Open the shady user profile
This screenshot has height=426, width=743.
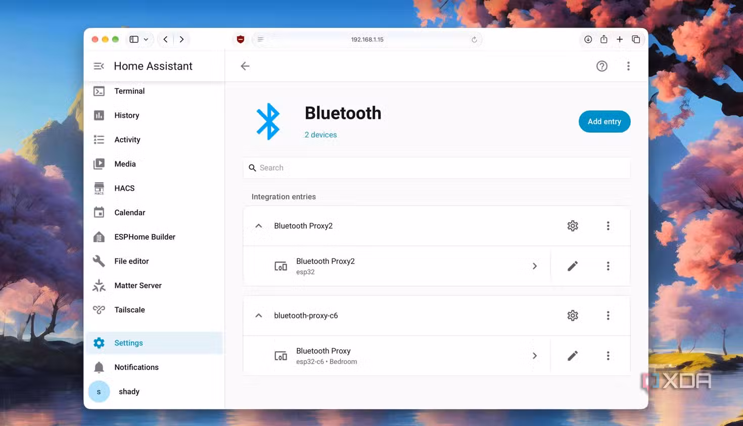tap(154, 391)
